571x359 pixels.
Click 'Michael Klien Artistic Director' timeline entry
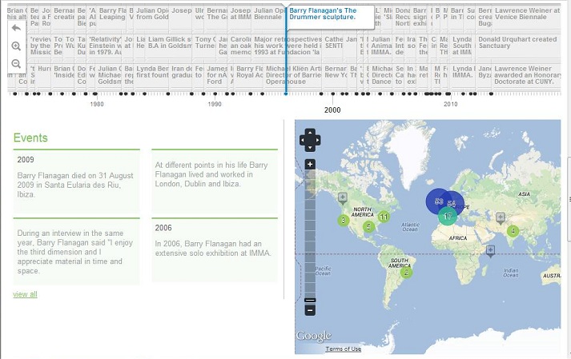click(x=293, y=75)
